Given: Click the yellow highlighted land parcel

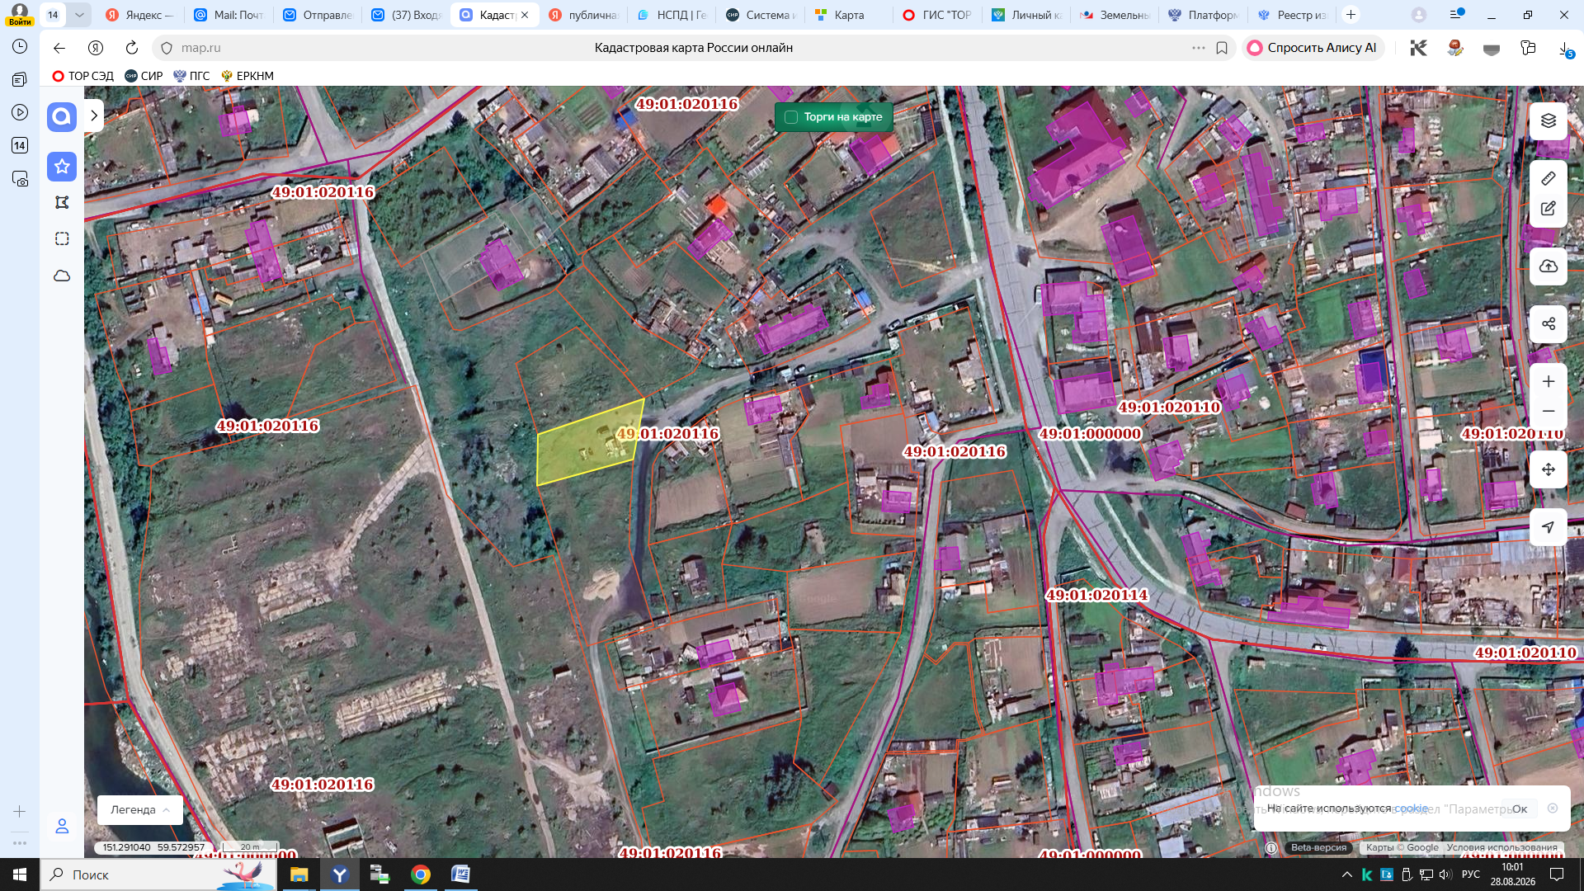Looking at the screenshot, I should tap(587, 442).
